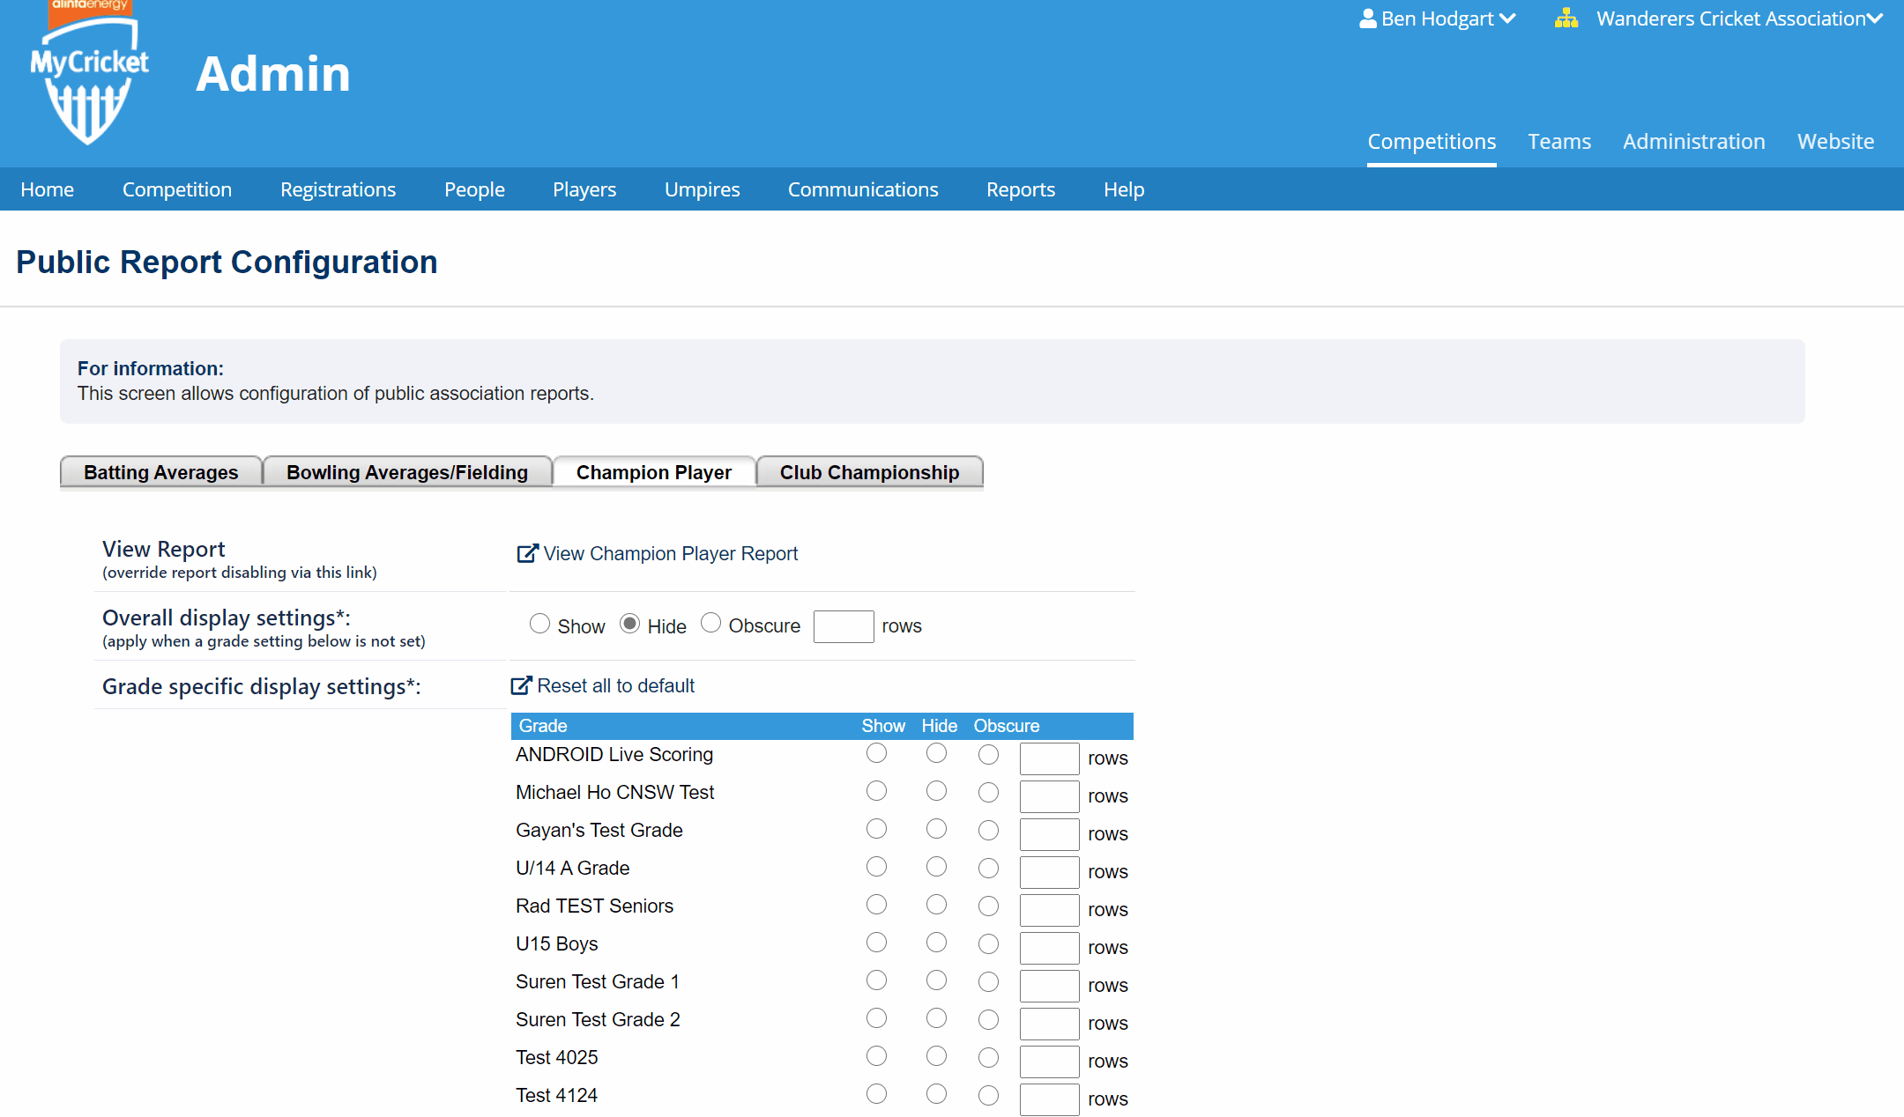The width and height of the screenshot is (1904, 1117).
Task: Open the Teams top section
Action: [x=1559, y=142]
